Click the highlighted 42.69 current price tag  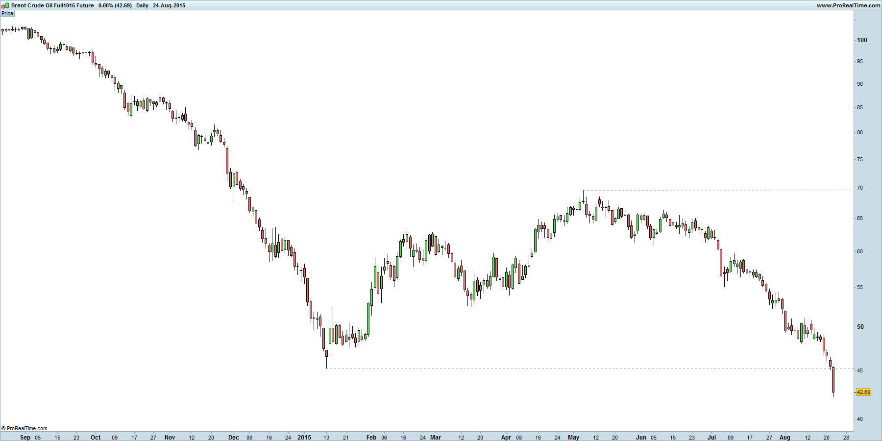(x=863, y=392)
